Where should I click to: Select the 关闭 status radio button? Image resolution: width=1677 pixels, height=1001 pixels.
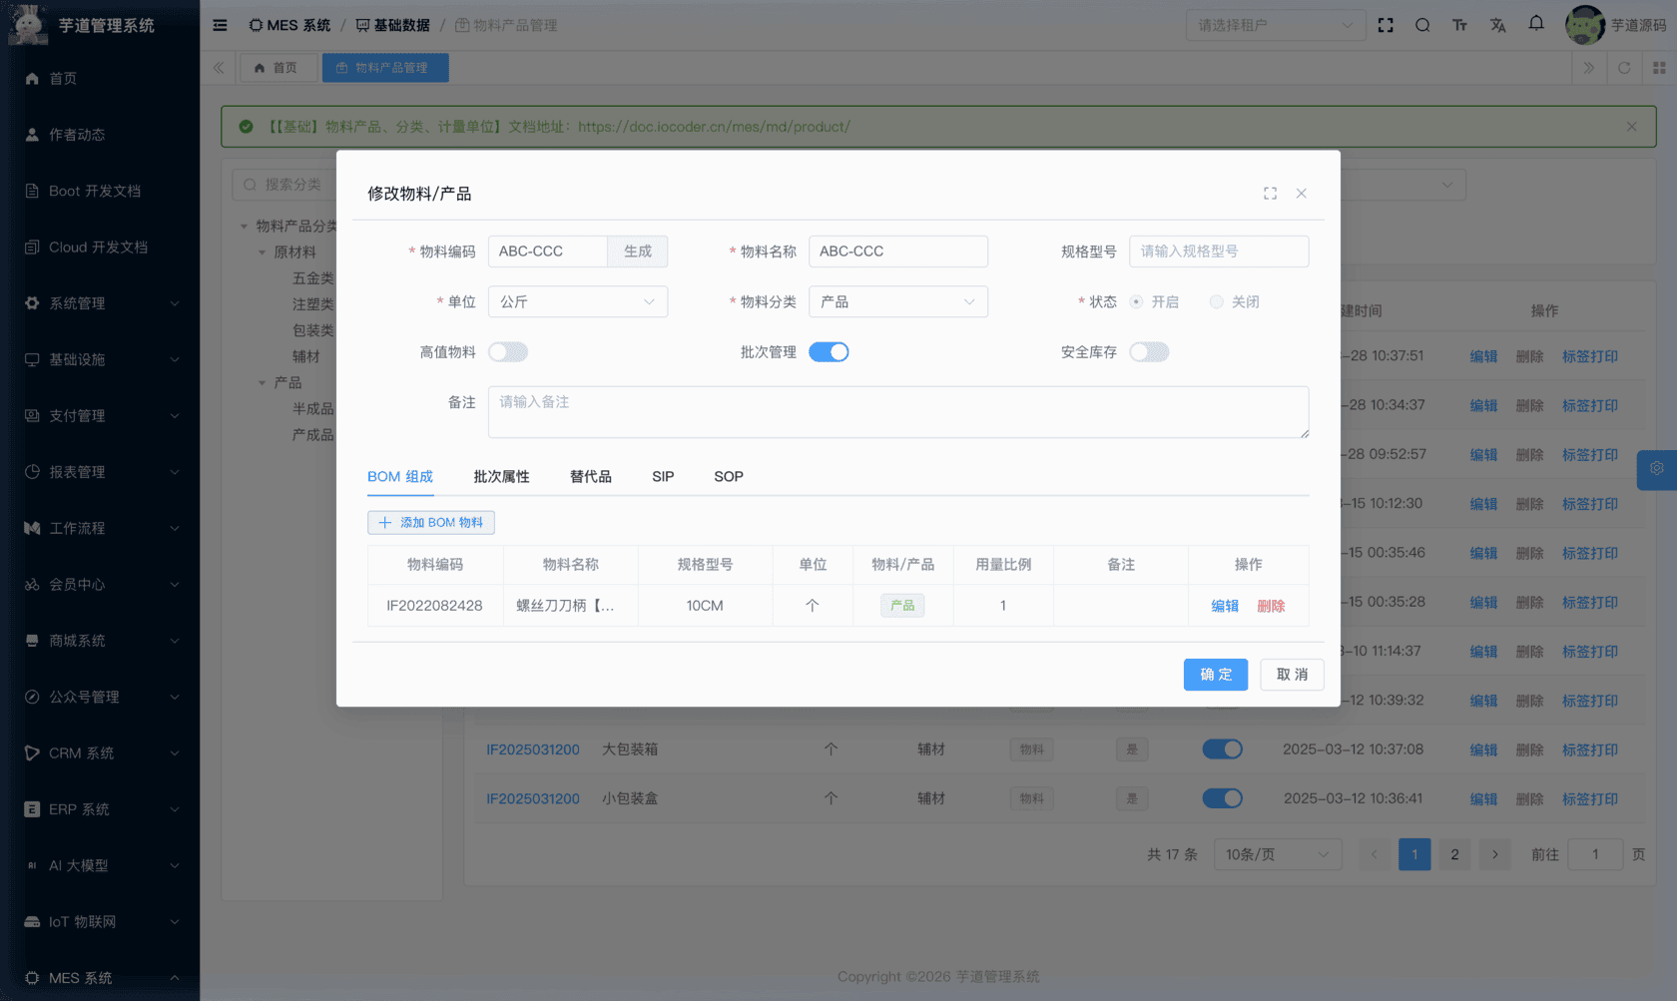click(1217, 301)
